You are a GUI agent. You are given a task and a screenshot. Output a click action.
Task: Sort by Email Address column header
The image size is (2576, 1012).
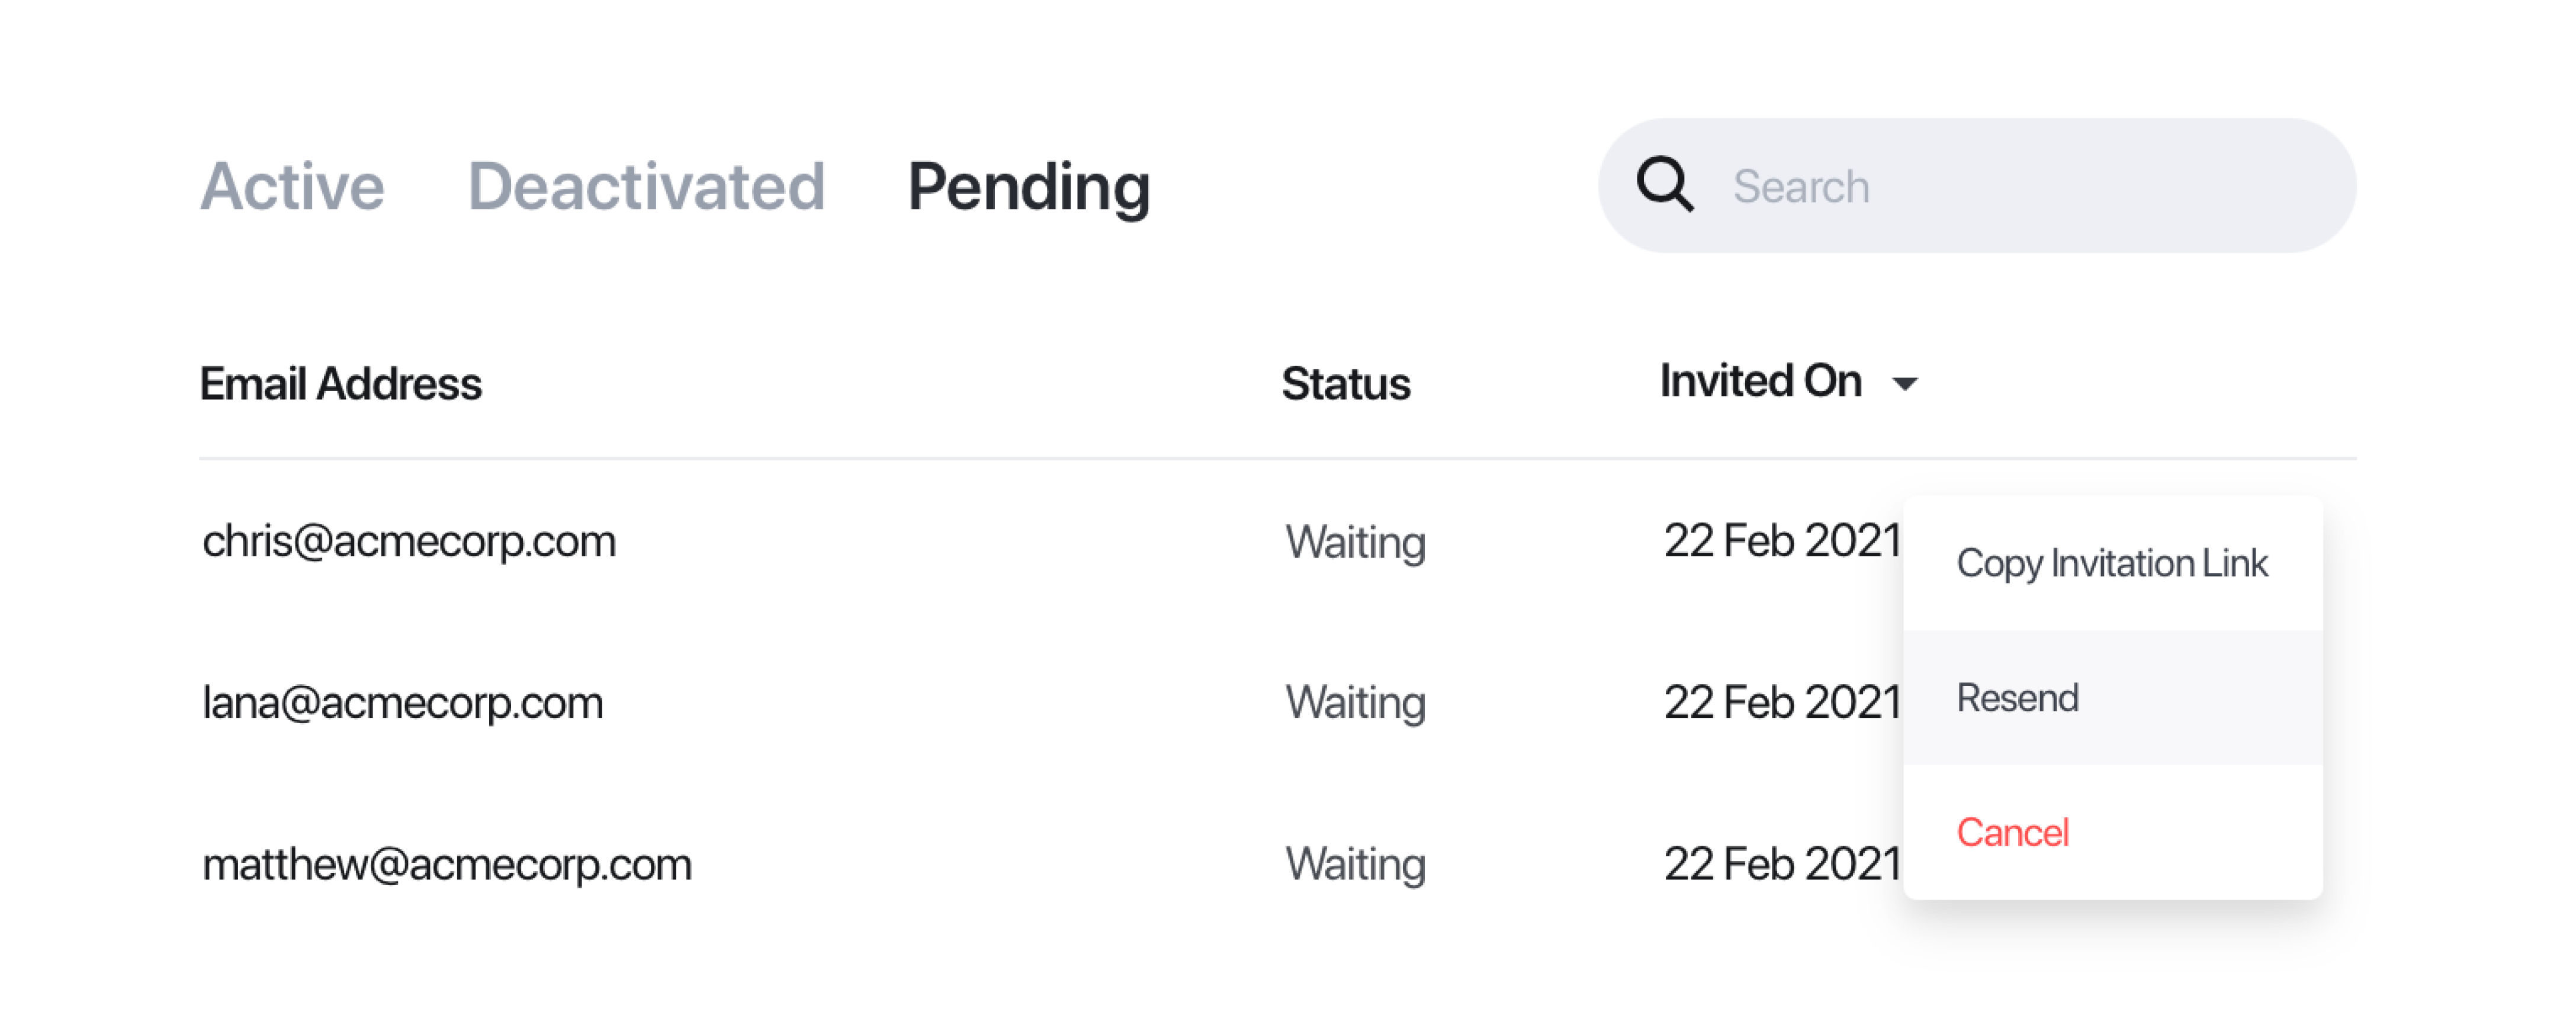pos(340,383)
